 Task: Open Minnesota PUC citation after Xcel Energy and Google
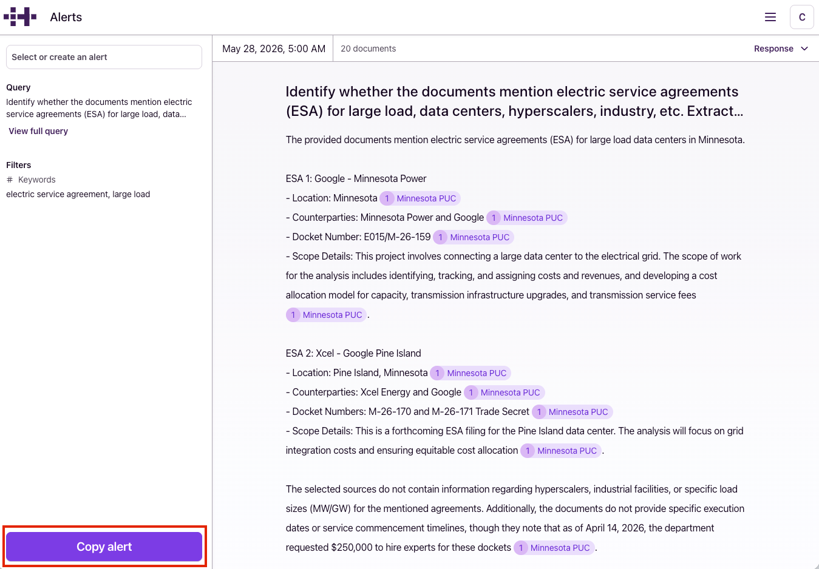pos(505,392)
